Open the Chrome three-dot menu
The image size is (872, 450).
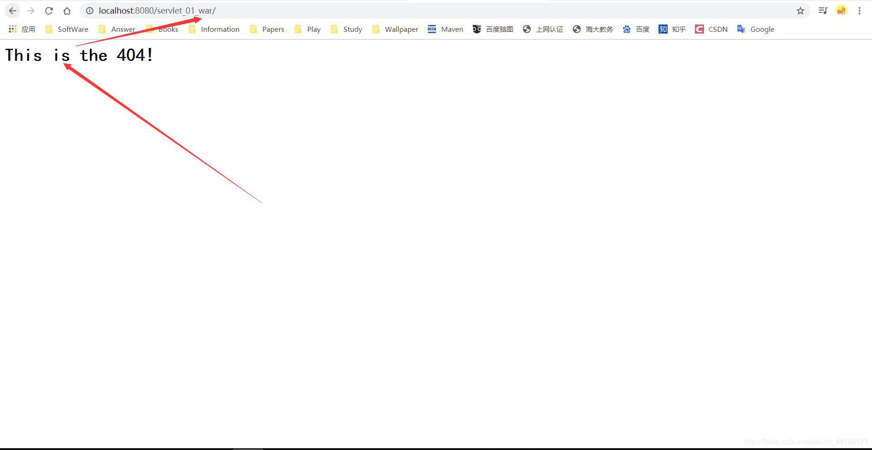859,11
